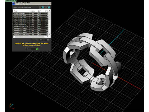Toggle the User library option

tap(47, 7)
